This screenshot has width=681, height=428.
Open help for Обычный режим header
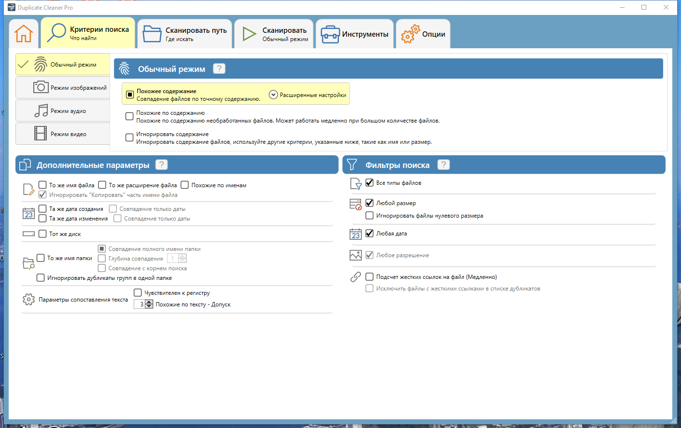pos(219,69)
